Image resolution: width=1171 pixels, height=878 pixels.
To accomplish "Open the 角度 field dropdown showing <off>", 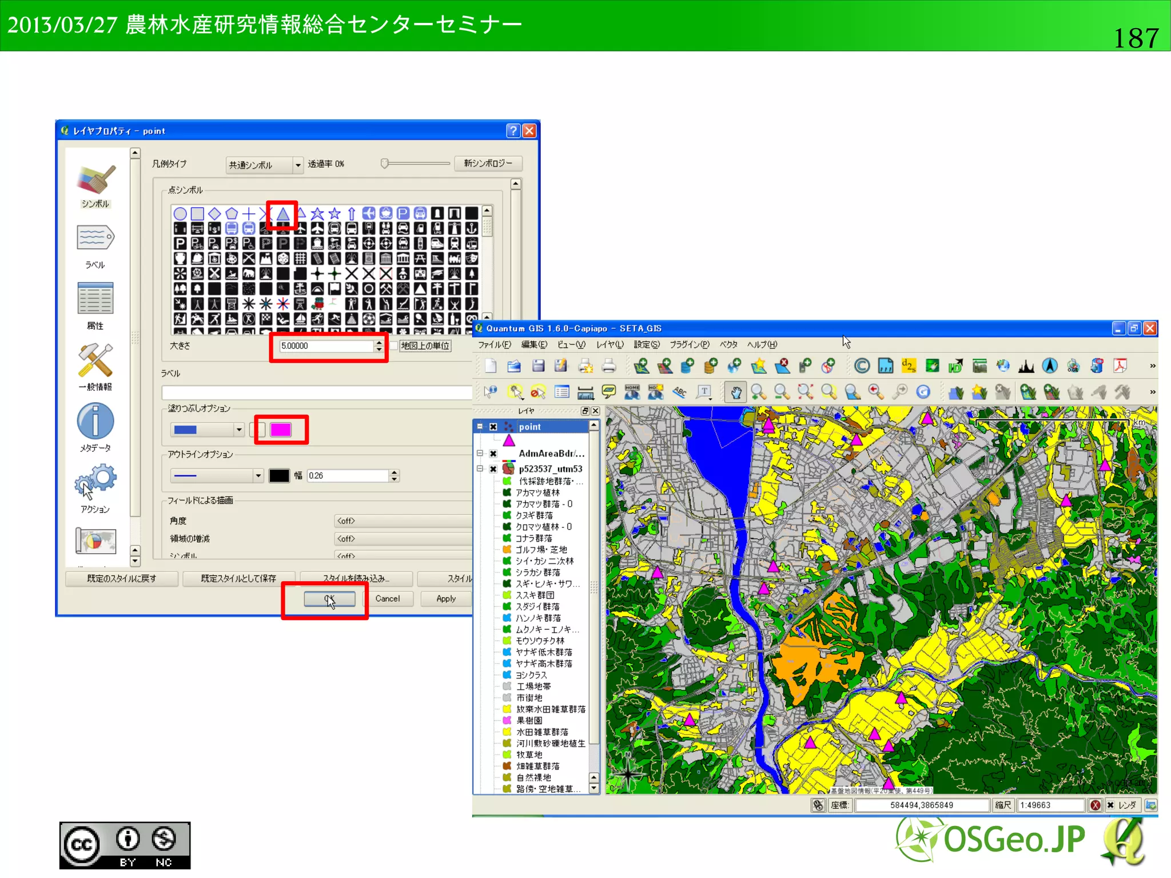I will point(403,521).
